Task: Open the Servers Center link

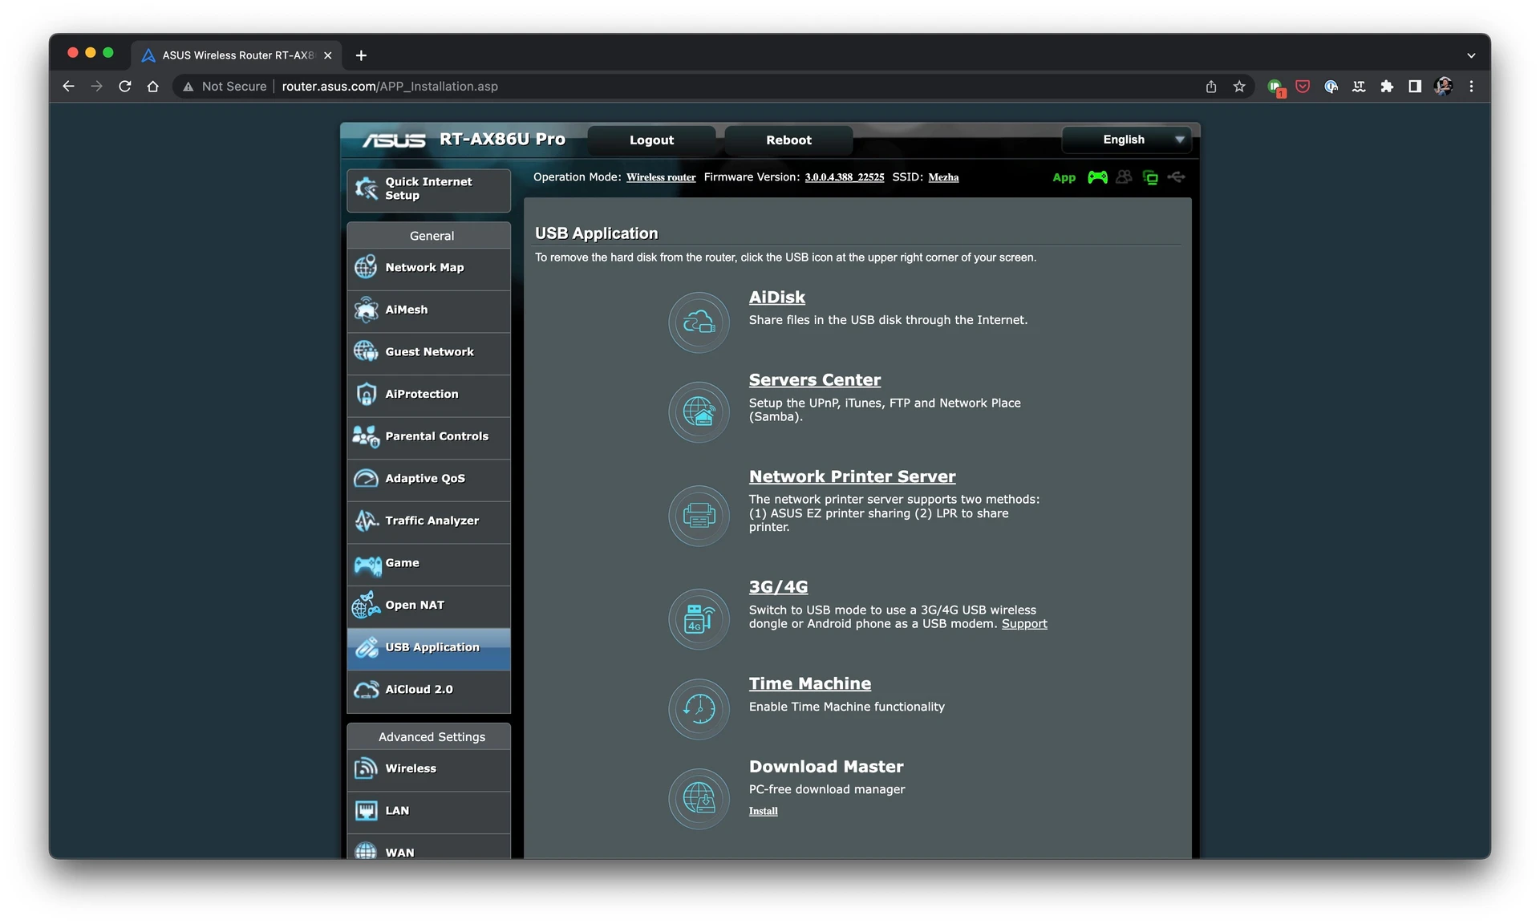Action: 814,380
